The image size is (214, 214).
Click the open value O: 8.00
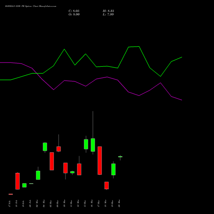point(74,15)
